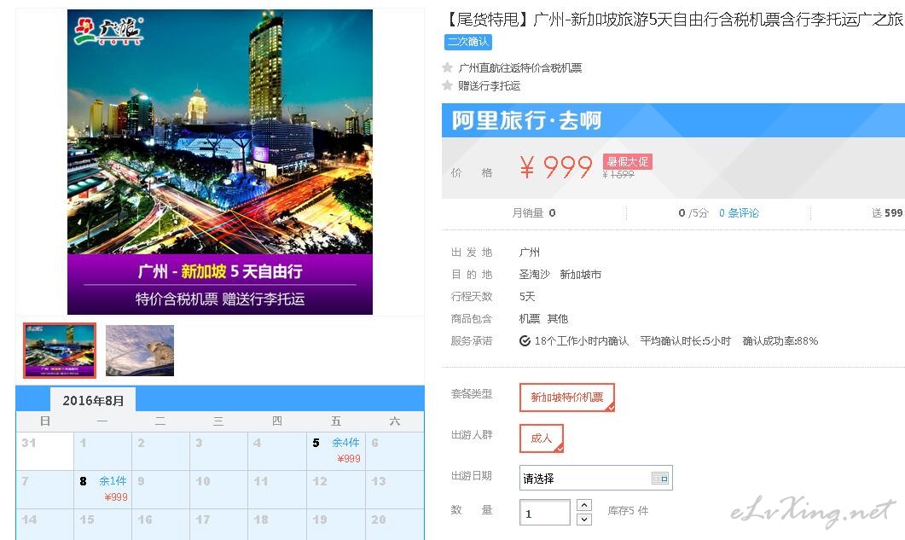Increase quantity with the up arrow

click(584, 505)
